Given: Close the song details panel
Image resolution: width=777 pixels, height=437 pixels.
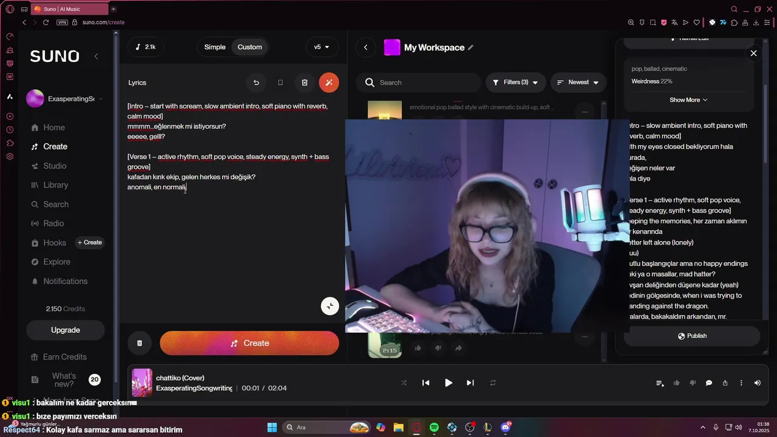Looking at the screenshot, I should click(753, 53).
